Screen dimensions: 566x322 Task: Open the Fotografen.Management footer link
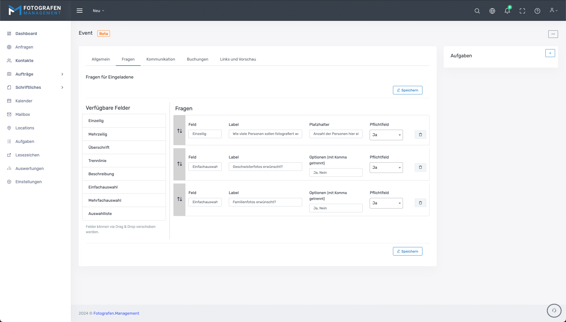click(116, 313)
